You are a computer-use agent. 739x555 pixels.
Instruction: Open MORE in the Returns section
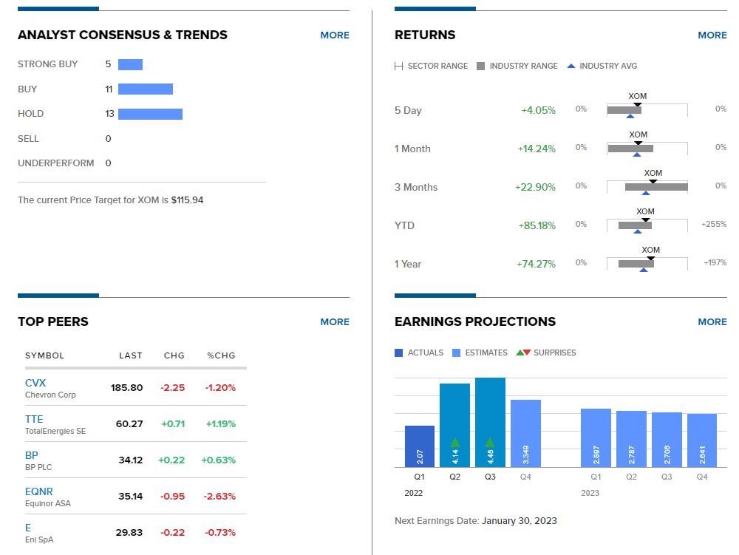tap(712, 35)
